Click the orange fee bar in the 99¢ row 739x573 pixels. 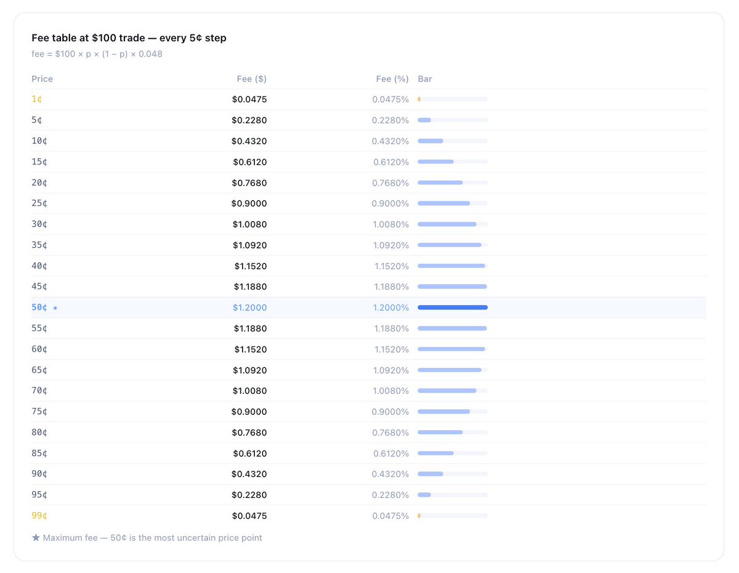(x=419, y=516)
